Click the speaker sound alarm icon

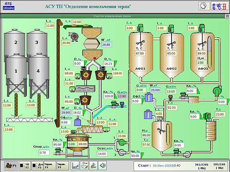pyautogui.click(x=103, y=166)
